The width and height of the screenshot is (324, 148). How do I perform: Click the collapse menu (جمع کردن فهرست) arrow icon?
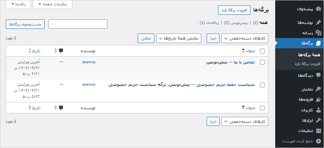(x=318, y=141)
